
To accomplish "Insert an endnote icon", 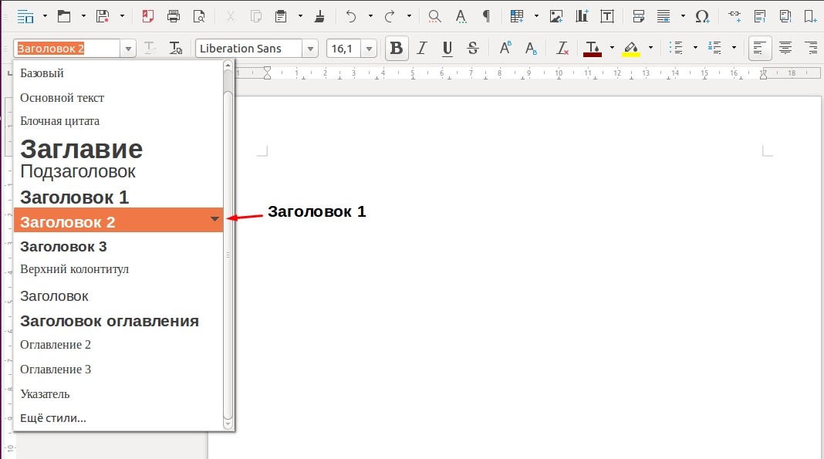I will (x=785, y=16).
